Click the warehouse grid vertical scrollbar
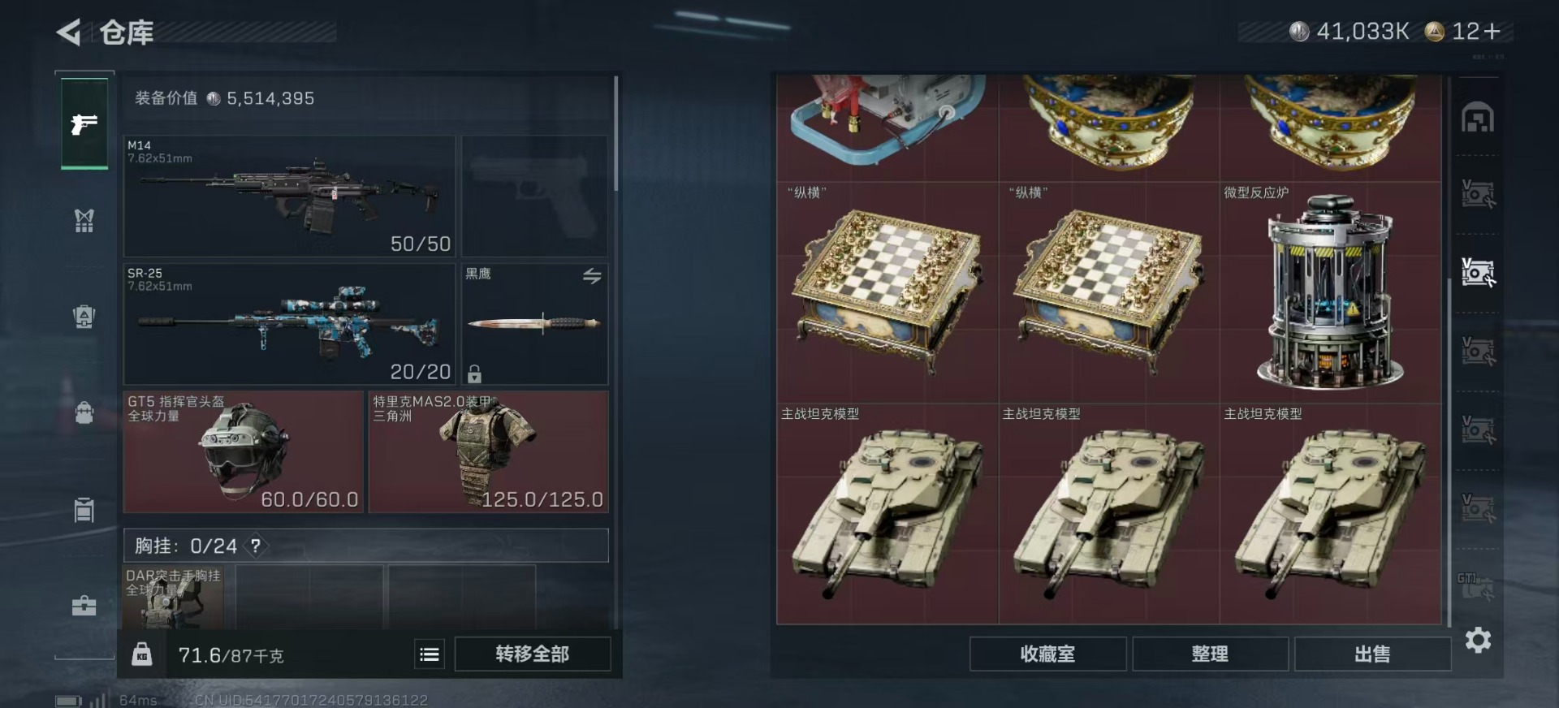 pos(1449,451)
